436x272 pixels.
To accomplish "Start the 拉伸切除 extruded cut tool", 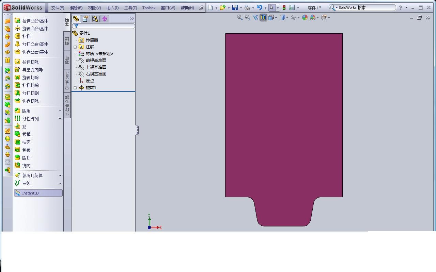I will coord(27,62).
